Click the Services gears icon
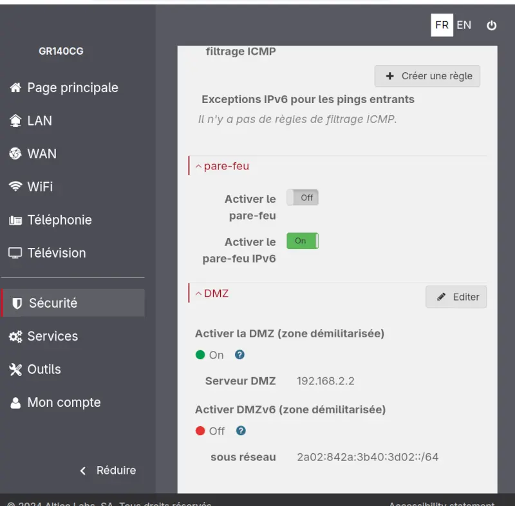515x506 pixels. coord(15,337)
